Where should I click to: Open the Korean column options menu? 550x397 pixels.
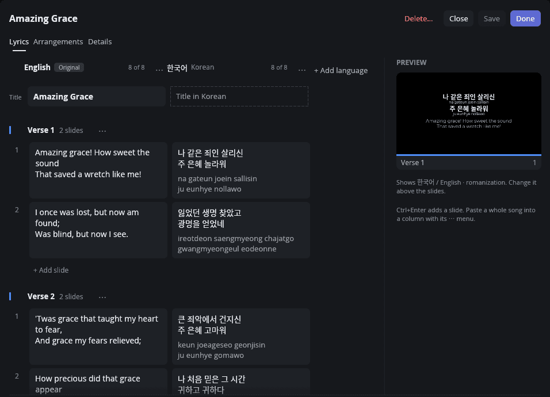(x=301, y=70)
